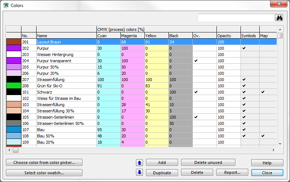
Task: Click the vertical scrollbar down arrow
Action: [280, 144]
